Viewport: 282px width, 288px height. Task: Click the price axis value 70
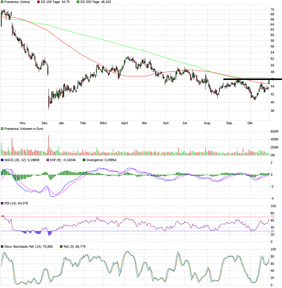[272, 10]
